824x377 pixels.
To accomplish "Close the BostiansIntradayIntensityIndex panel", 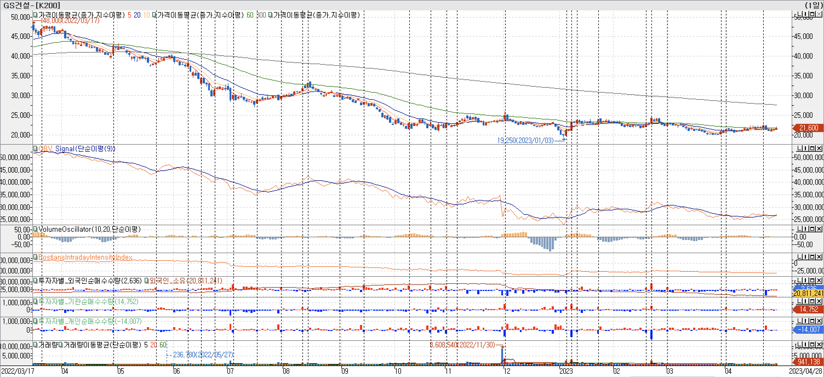I will (x=819, y=257).
